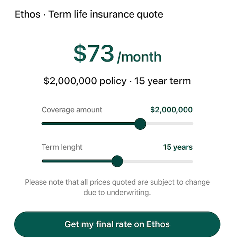Set term to shortest at track start
231x251 pixels.
[x=43, y=161]
